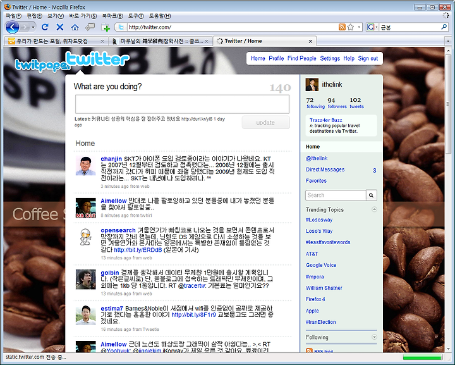Click the Profile link in the top navigation

[276, 58]
